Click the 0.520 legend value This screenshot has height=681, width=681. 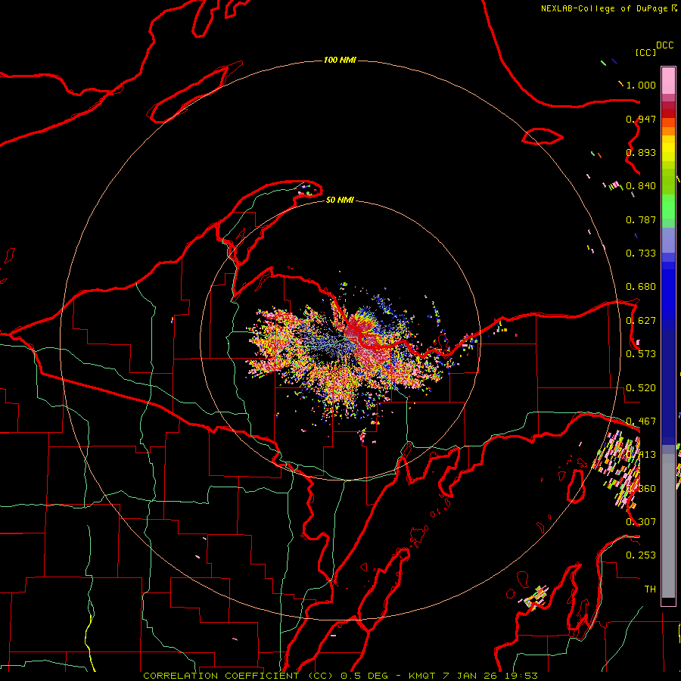pos(641,388)
